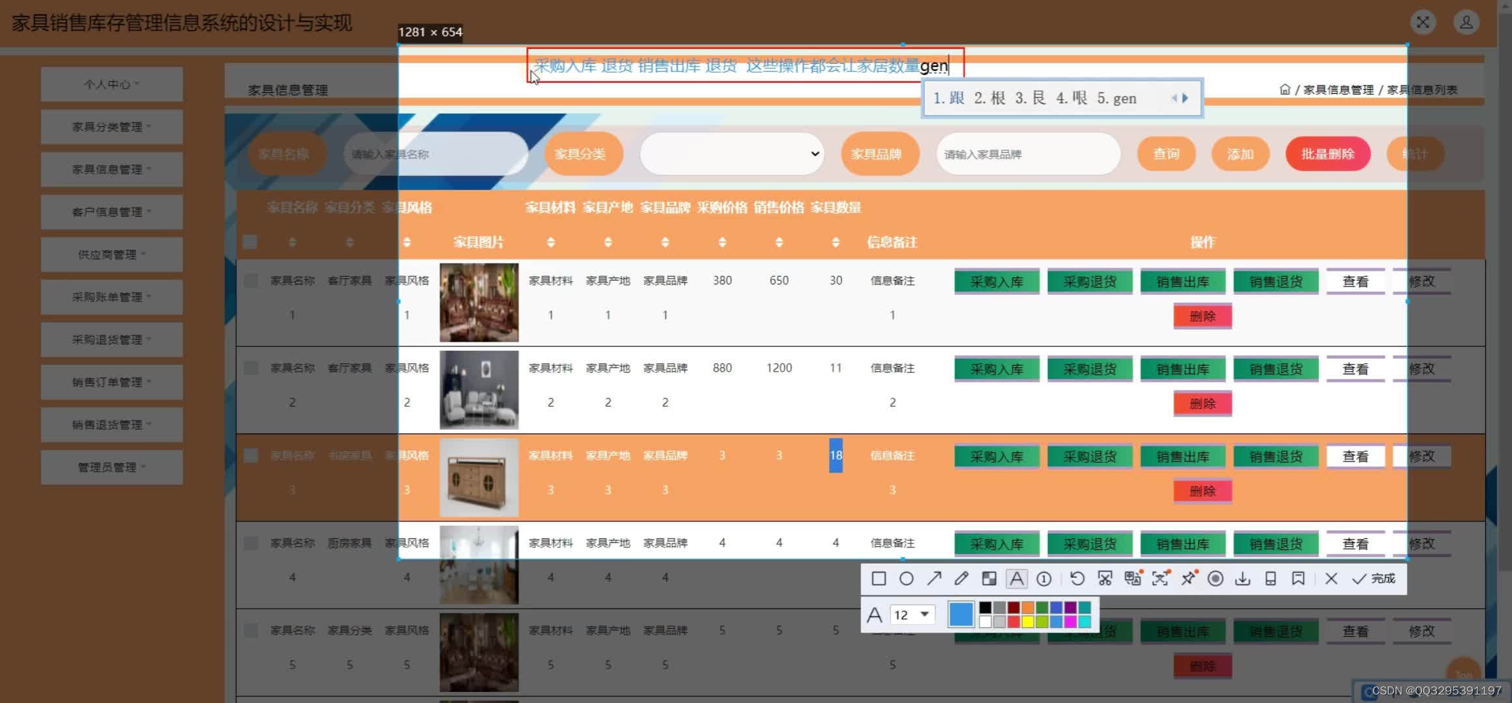This screenshot has width=1512, height=703.
Task: Expand the 销售订单管理 sidebar menu
Action: (x=111, y=382)
